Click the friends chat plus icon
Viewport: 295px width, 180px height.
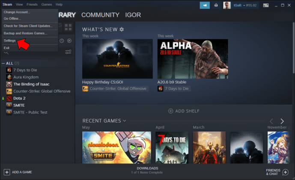coord(285,172)
